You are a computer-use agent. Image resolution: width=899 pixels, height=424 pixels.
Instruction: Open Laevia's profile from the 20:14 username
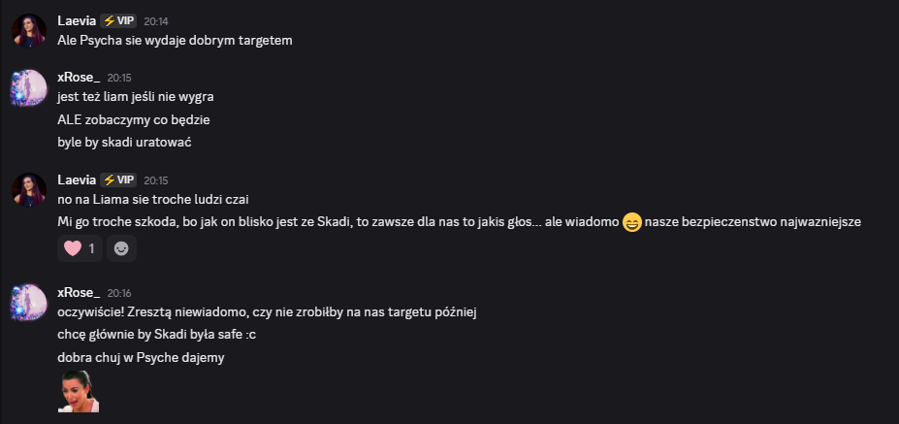pos(77,20)
